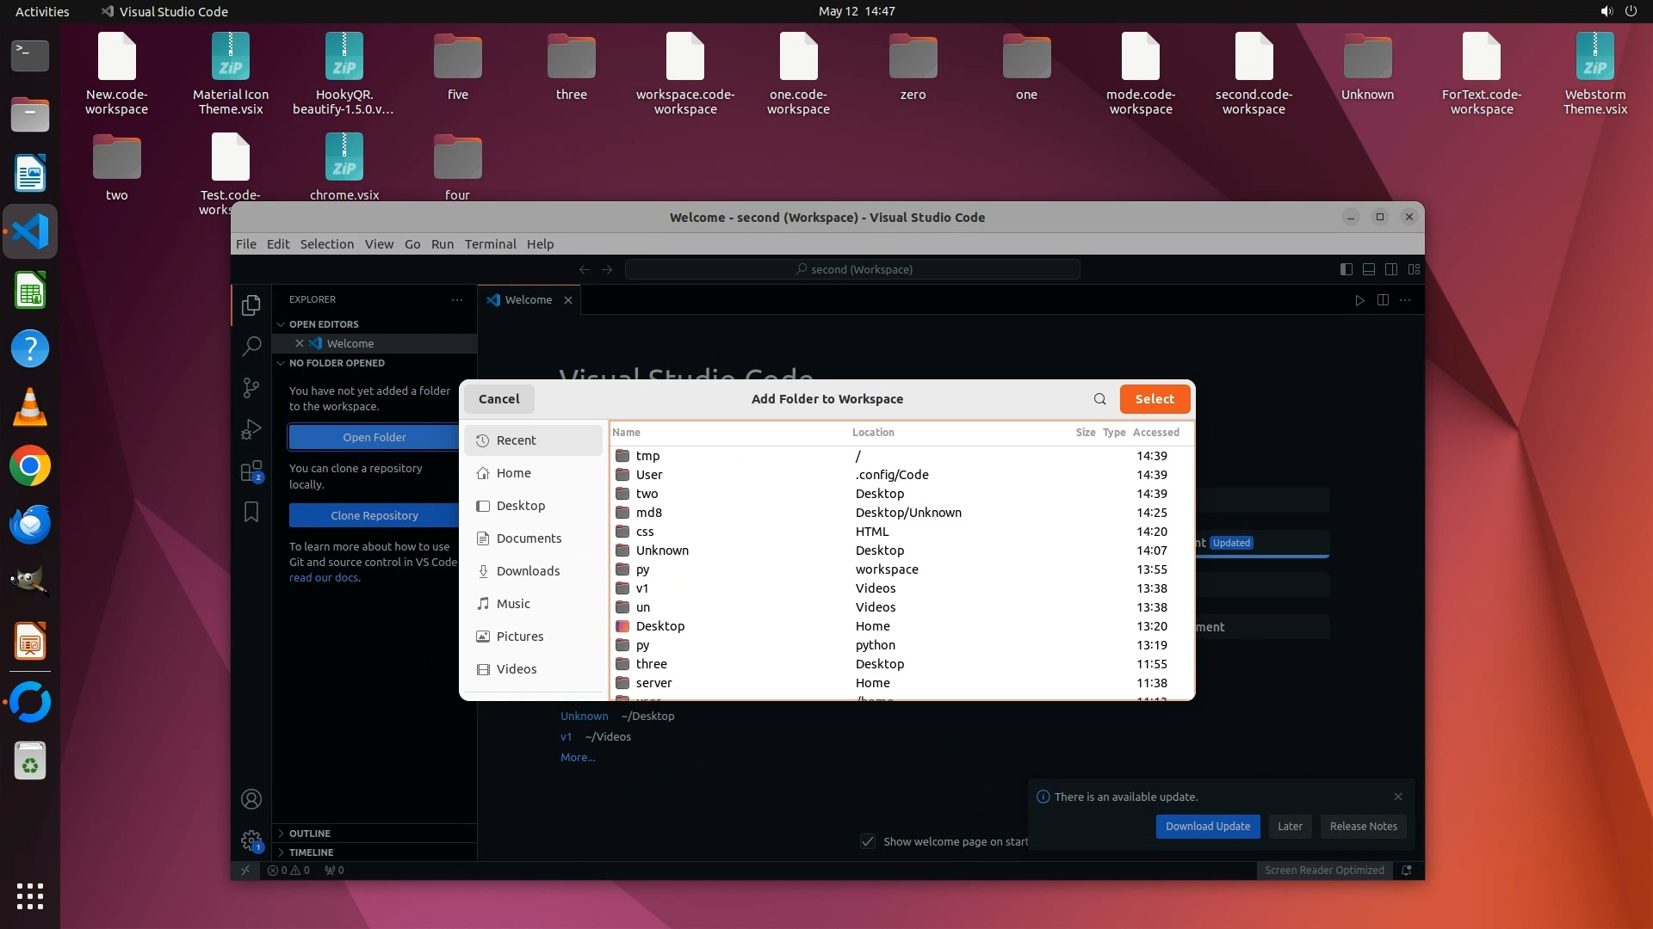Open the Extensions view icon
This screenshot has height=929, width=1653.
[251, 471]
